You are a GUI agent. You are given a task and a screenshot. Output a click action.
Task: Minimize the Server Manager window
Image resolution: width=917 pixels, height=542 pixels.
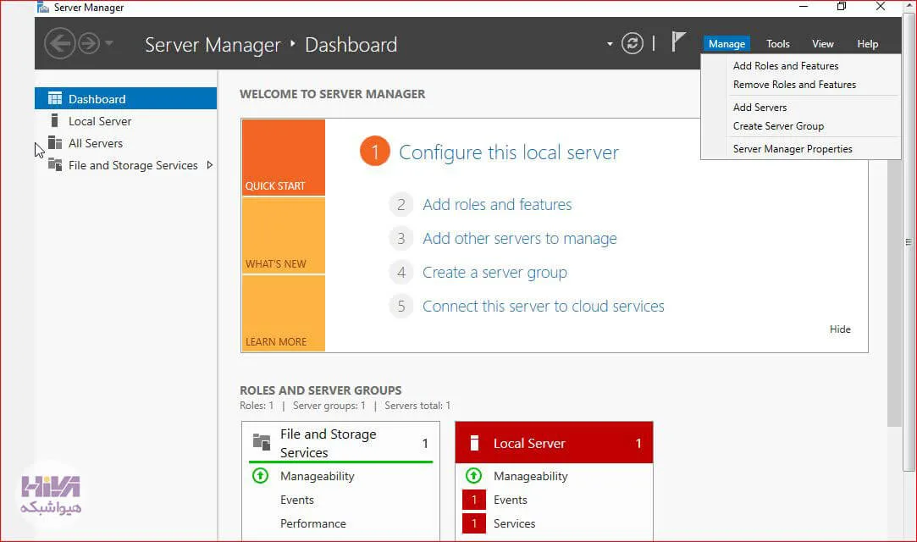[x=803, y=7]
